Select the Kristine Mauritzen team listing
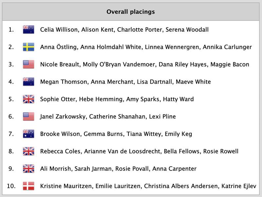The height and width of the screenshot is (197, 262). 148,186
